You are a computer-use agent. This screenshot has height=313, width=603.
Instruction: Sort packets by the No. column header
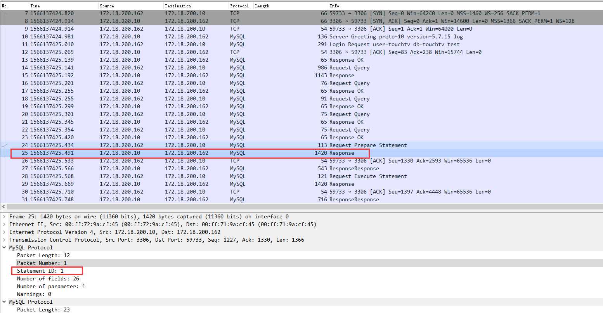point(14,6)
